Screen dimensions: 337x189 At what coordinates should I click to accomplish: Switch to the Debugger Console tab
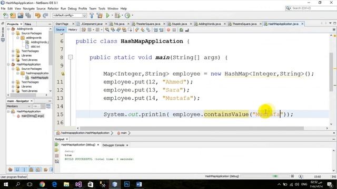[113, 145]
